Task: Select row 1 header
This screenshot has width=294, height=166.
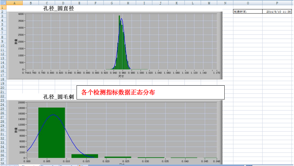Action: [3, 7]
